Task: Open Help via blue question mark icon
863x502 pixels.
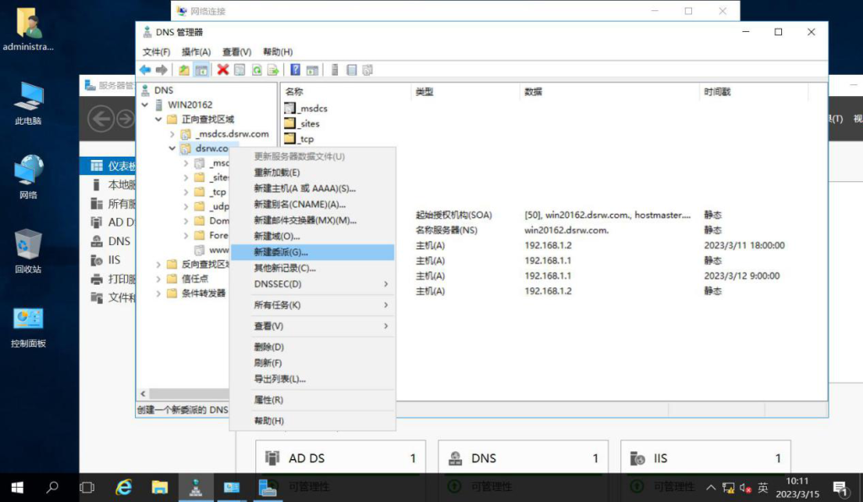Action: [296, 70]
